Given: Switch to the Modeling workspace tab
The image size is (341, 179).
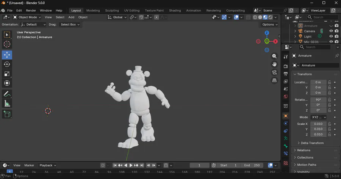Looking at the screenshot, I should pyautogui.click(x=93, y=11).
